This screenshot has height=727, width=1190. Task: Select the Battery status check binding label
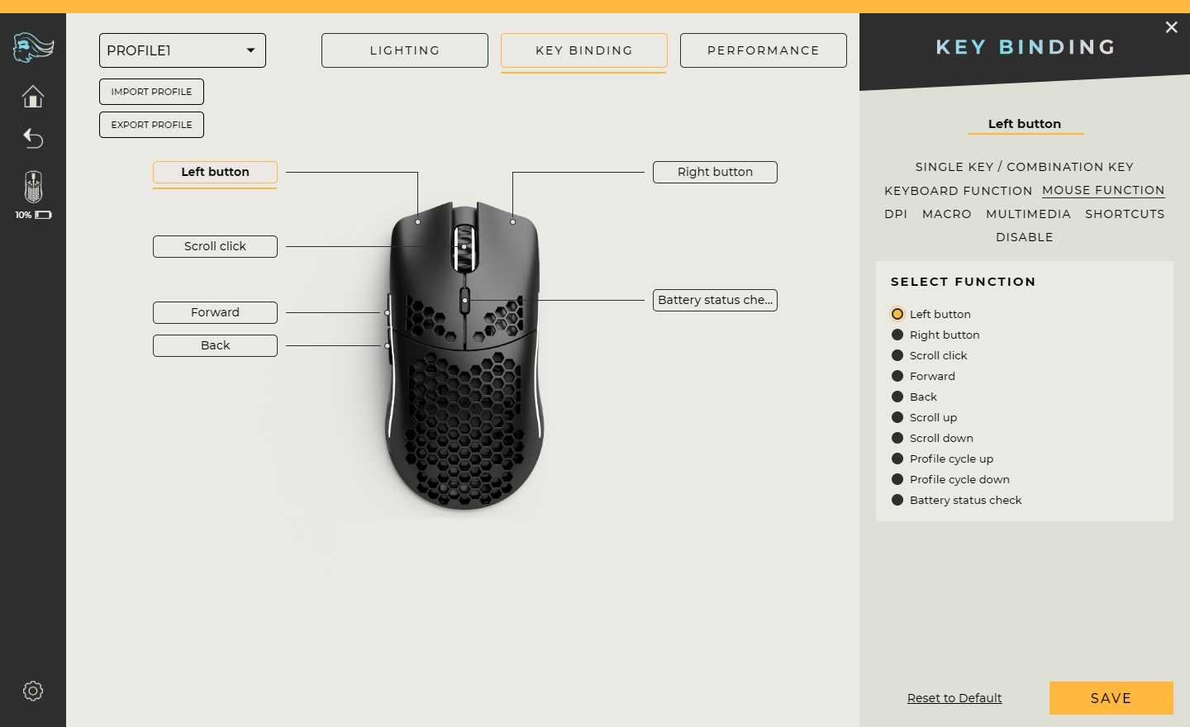[x=715, y=300]
